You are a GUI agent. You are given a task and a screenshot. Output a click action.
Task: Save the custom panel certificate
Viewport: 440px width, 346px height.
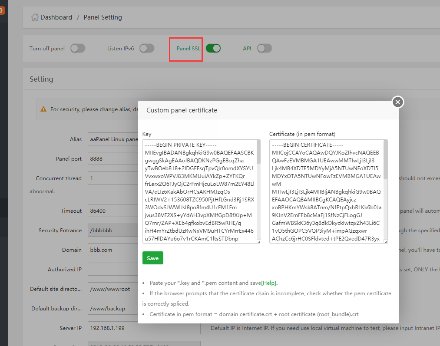coord(152,258)
